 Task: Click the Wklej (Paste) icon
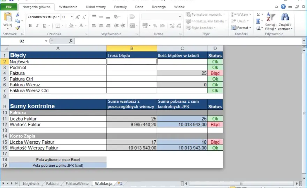[8, 17]
